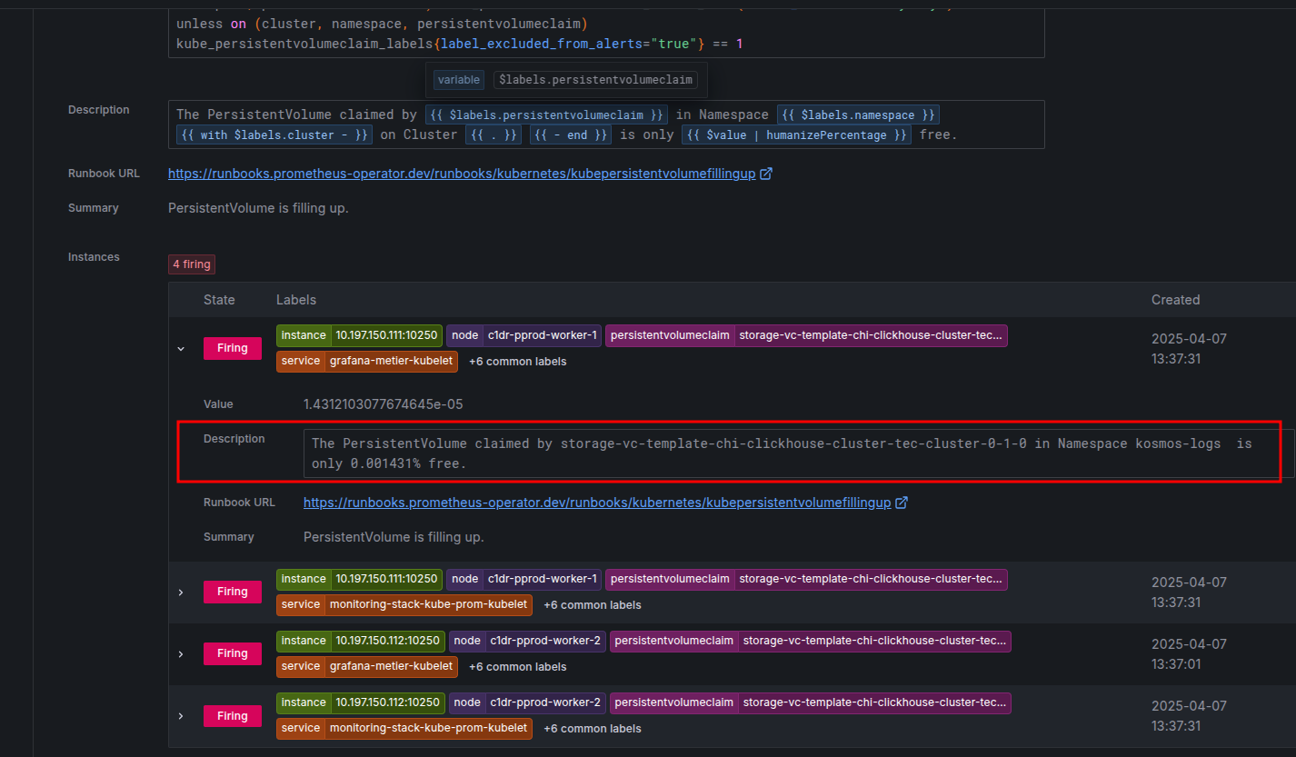Click the Created column header
The width and height of the screenshot is (1296, 757).
1175,300
